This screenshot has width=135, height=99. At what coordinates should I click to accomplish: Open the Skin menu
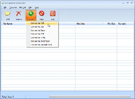point(30,8)
